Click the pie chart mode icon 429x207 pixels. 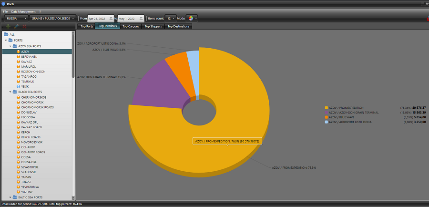pyautogui.click(x=191, y=18)
